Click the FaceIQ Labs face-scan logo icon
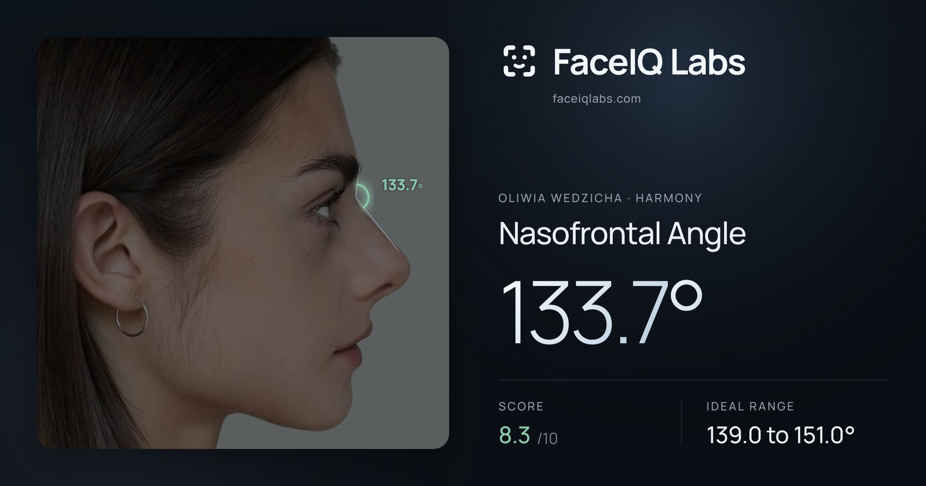 (519, 61)
